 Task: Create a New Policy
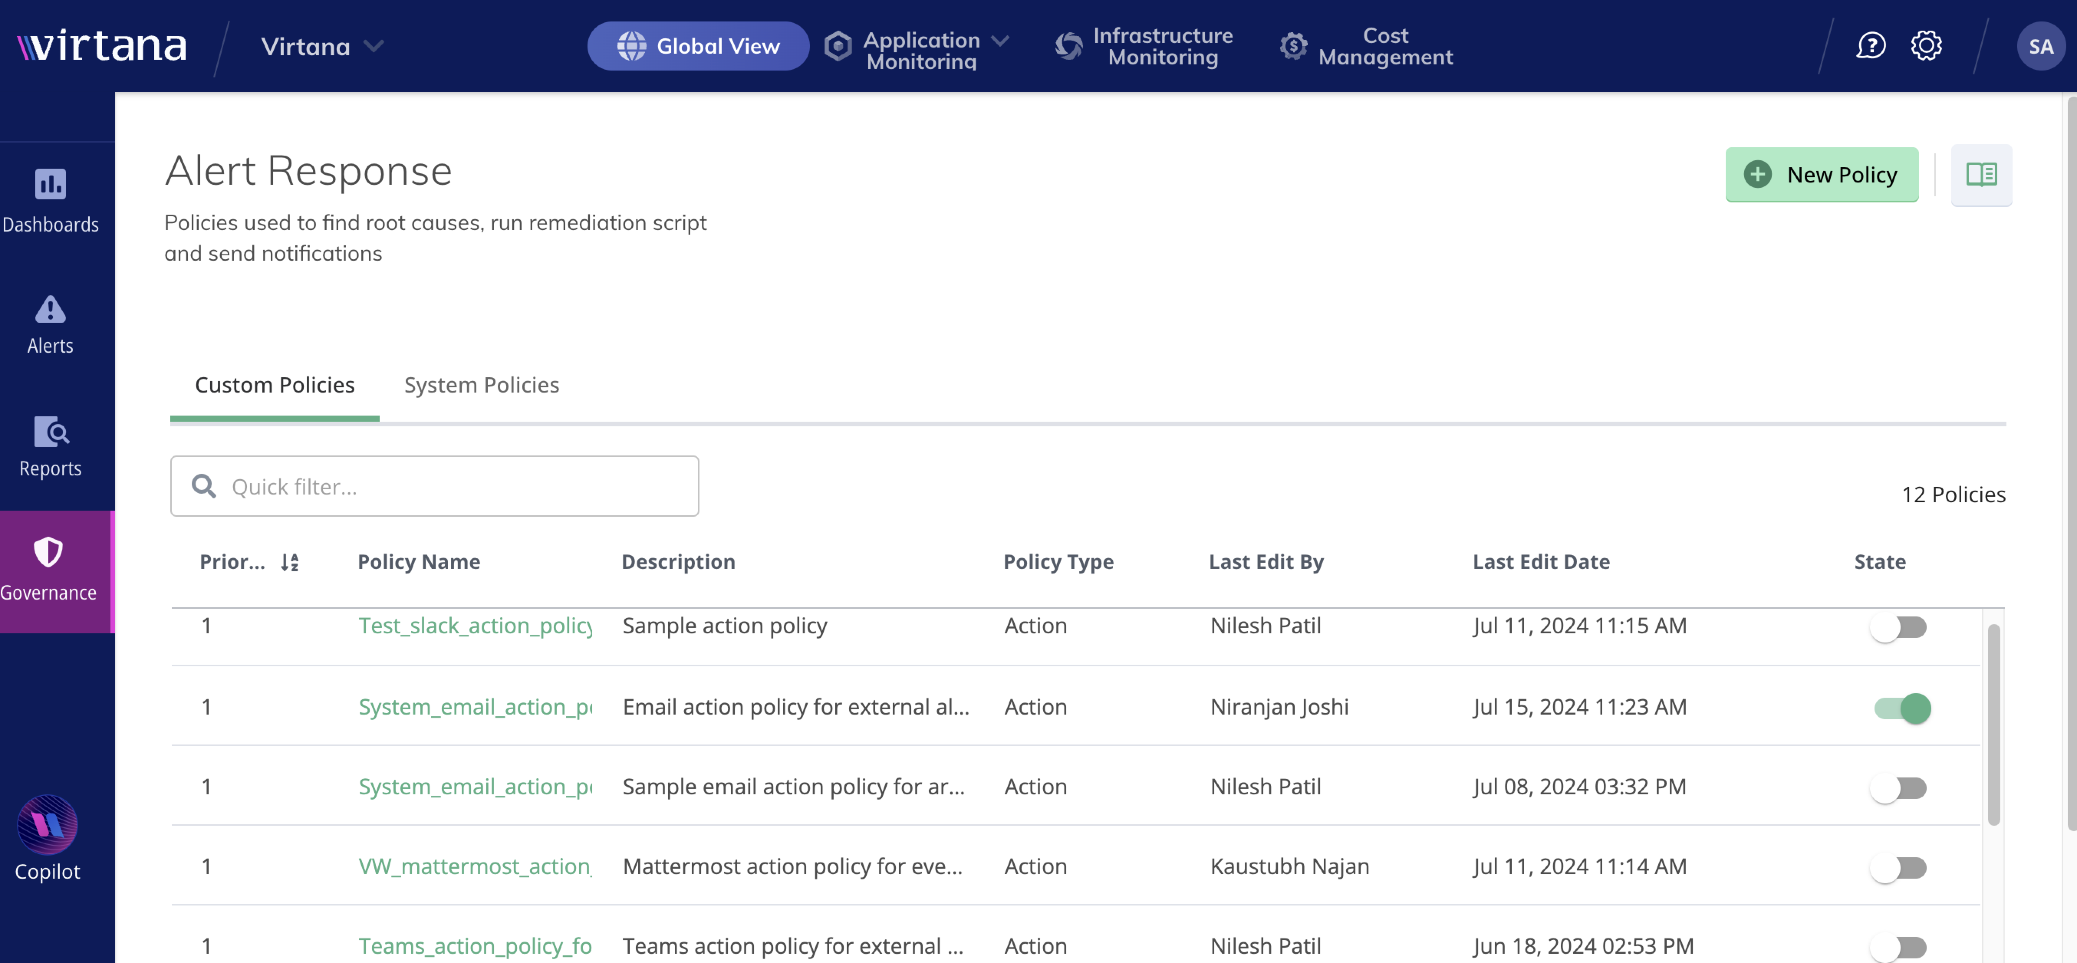tap(1822, 175)
